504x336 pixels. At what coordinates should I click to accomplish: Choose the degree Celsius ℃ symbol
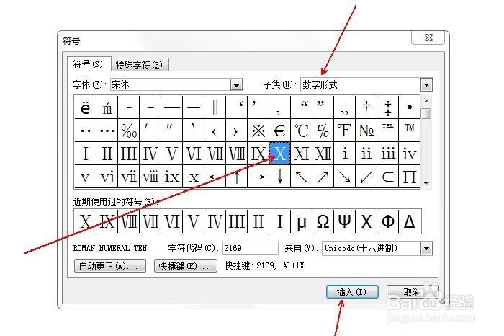pos(301,131)
